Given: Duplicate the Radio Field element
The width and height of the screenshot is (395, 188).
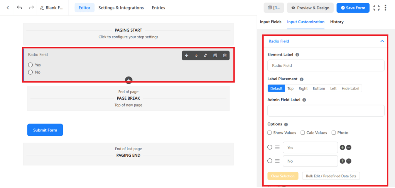Looking at the screenshot, I should [215, 56].
